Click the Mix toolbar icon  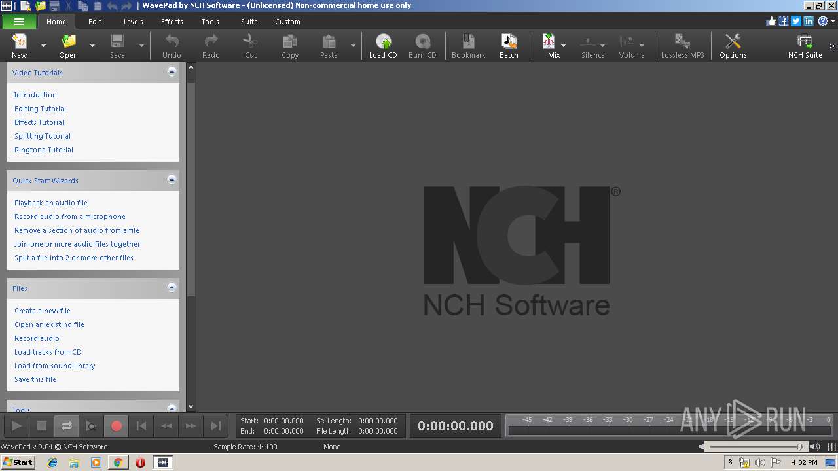click(549, 42)
